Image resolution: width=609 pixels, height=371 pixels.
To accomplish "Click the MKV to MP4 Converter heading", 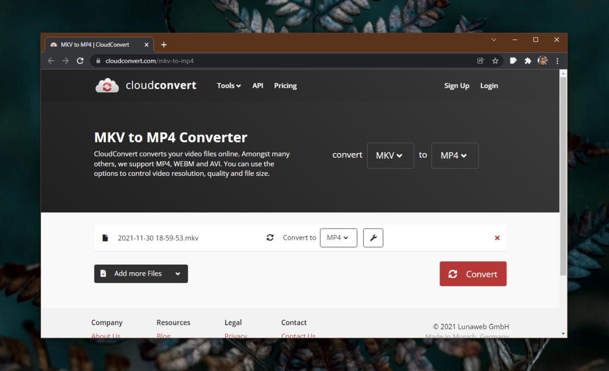I will coord(171,137).
